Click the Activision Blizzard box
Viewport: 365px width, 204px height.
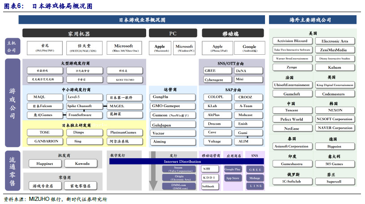pyautogui.click(x=292, y=41)
